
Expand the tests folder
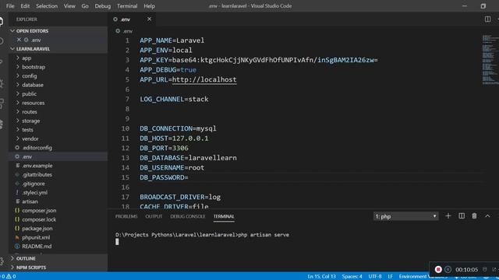[x=27, y=130]
